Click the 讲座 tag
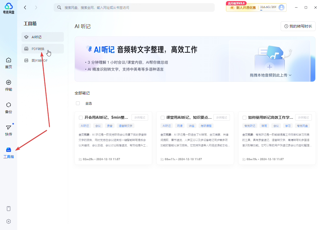 192,126
